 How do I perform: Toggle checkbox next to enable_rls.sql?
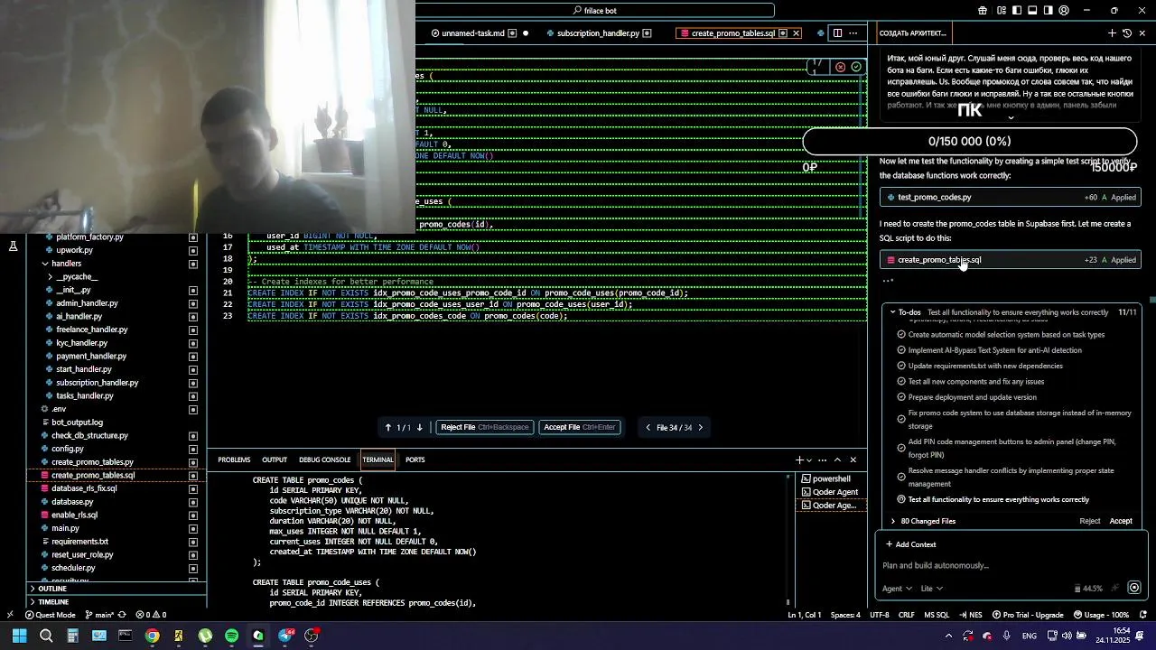193,515
